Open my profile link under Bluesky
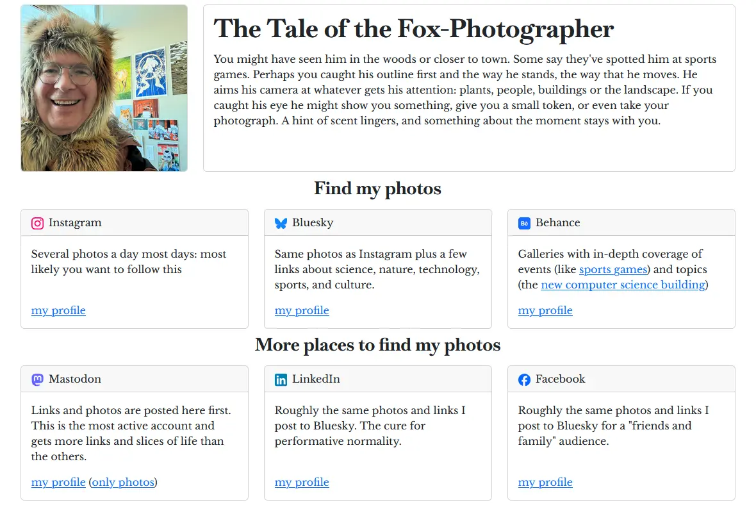Viewport: 756px width, 507px height. pyautogui.click(x=302, y=310)
